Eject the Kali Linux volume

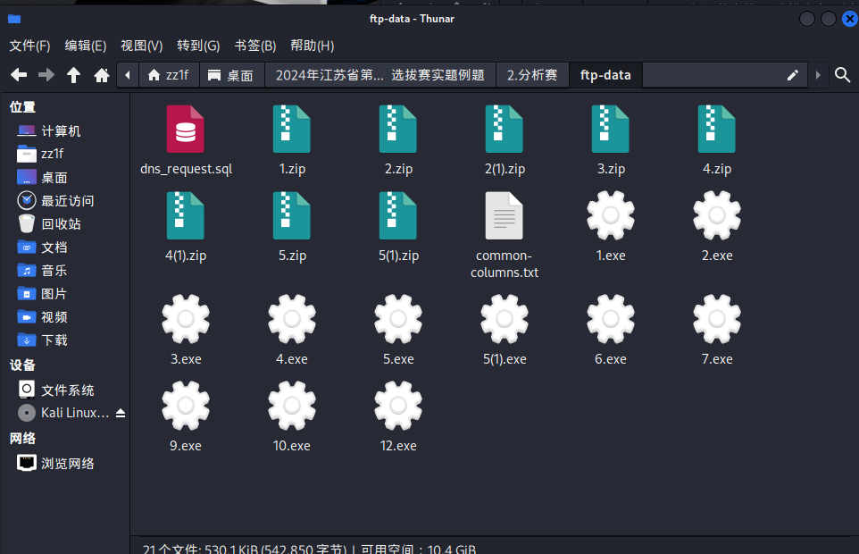tap(121, 414)
